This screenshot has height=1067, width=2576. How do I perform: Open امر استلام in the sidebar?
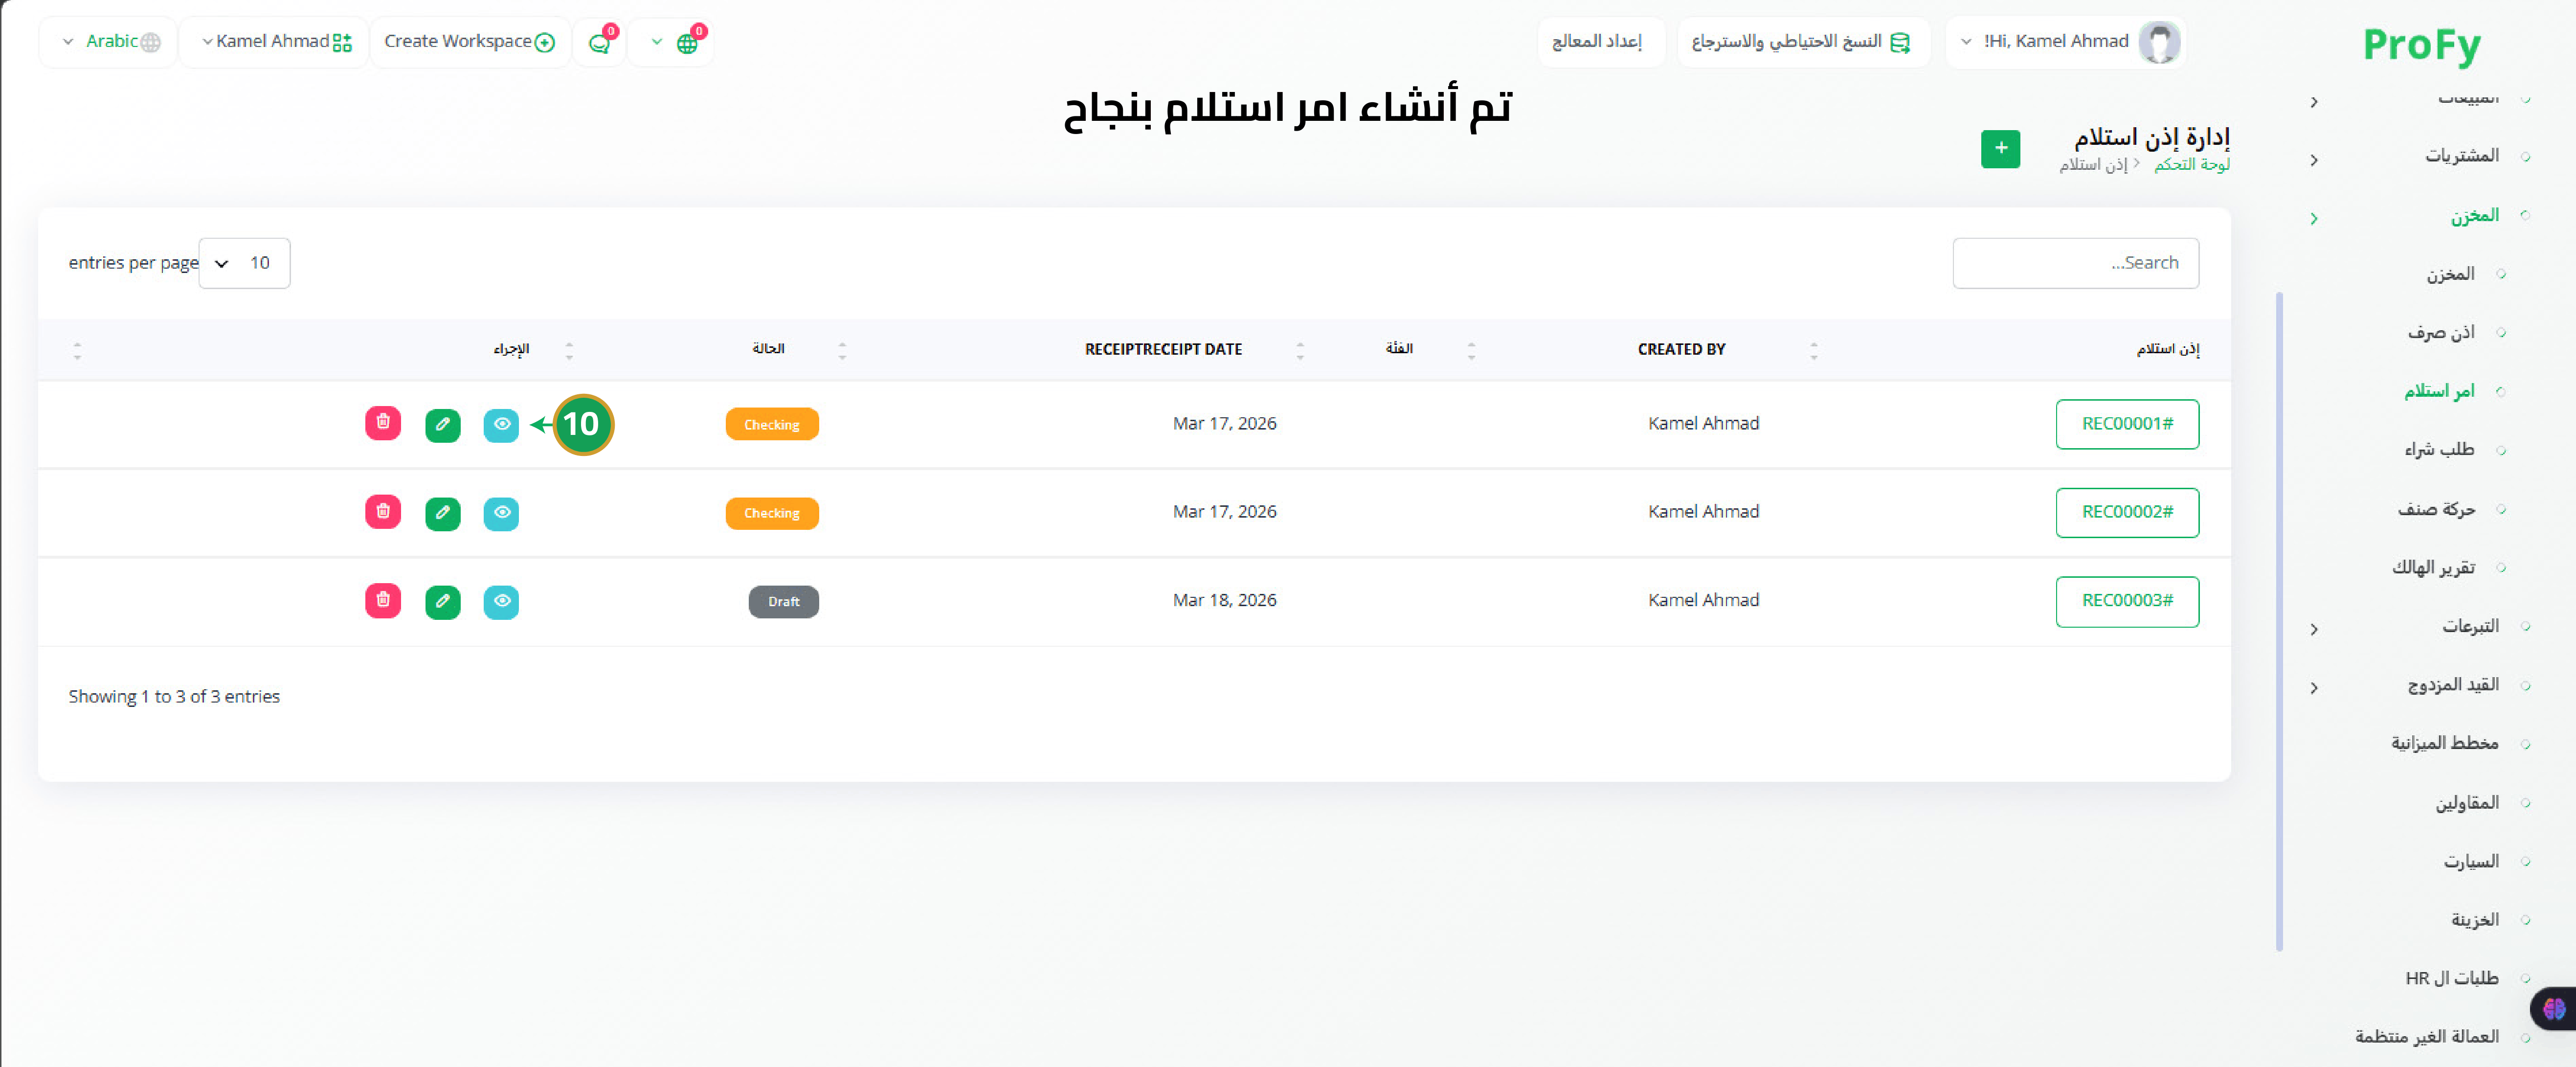click(2439, 391)
